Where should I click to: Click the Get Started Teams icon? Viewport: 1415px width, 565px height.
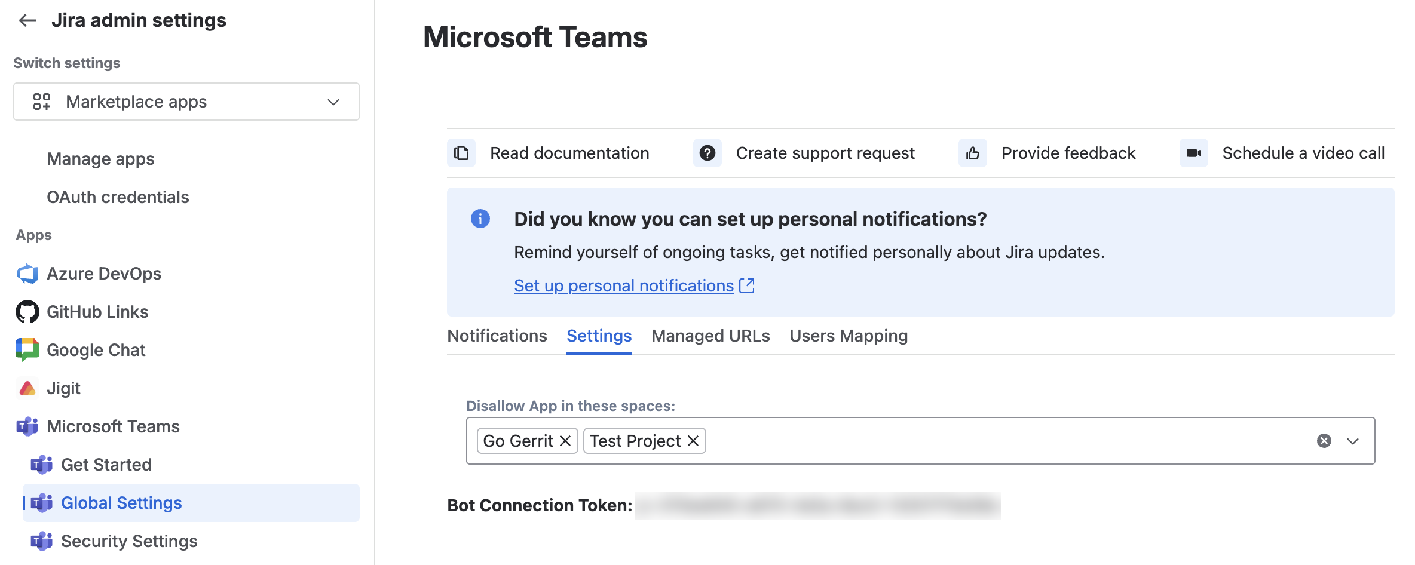42,465
